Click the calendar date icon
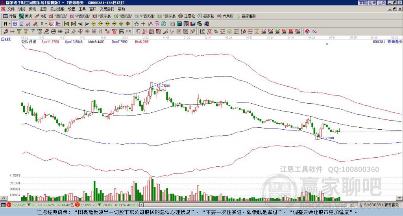Image resolution: width=403 pixels, height=216 pixels. click(x=172, y=24)
